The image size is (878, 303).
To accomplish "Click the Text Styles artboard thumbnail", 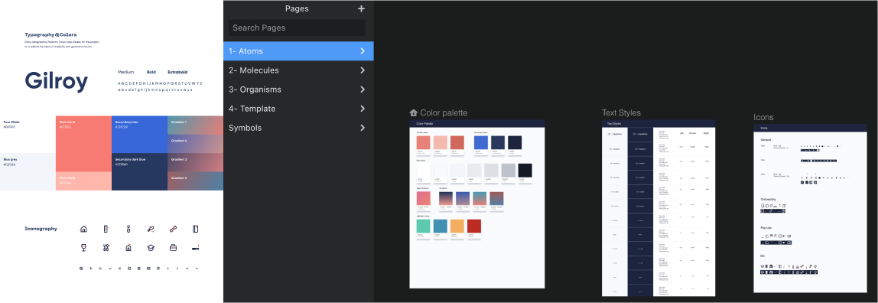I will tap(658, 208).
